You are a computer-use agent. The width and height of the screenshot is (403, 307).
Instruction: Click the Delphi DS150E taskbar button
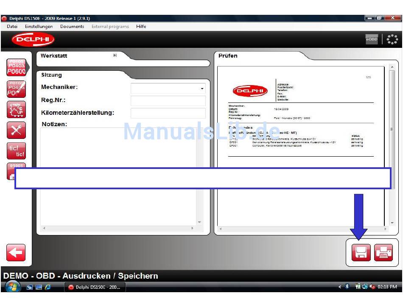(95, 287)
